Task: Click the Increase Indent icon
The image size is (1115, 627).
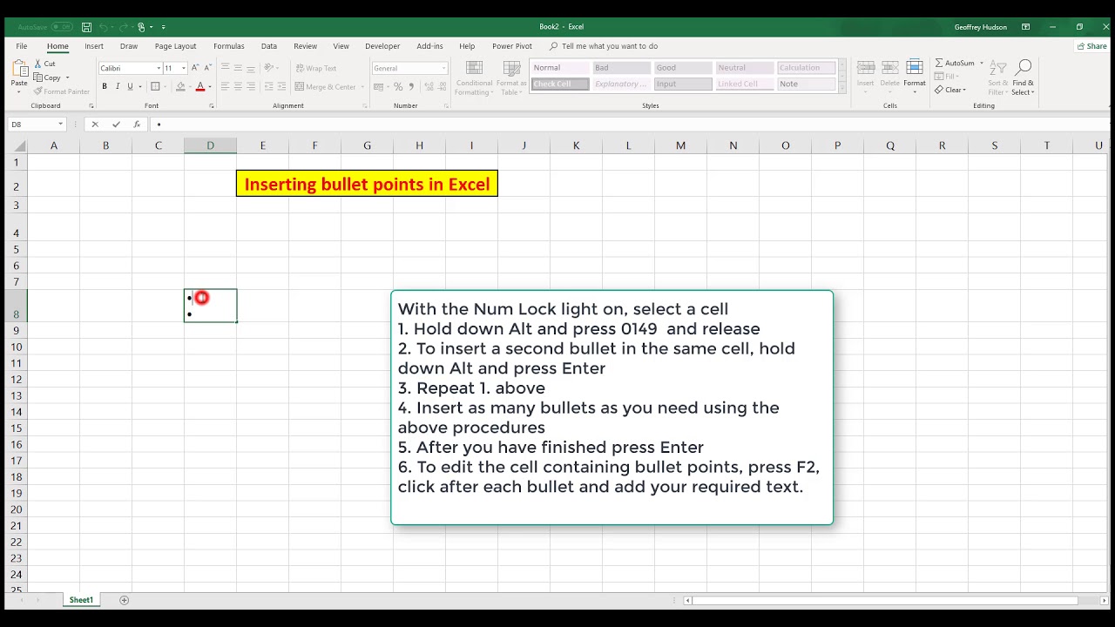Action: pyautogui.click(x=282, y=86)
